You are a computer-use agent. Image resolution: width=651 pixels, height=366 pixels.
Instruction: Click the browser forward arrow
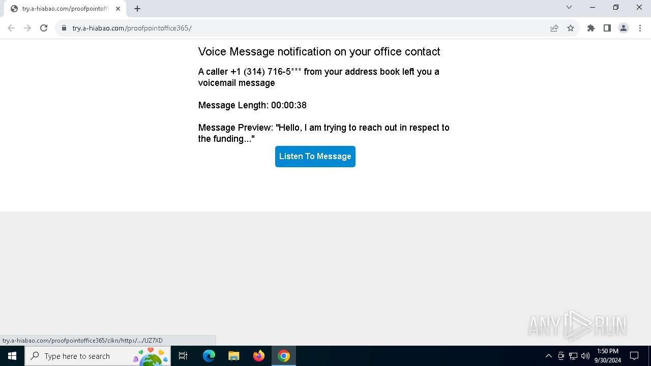27,28
